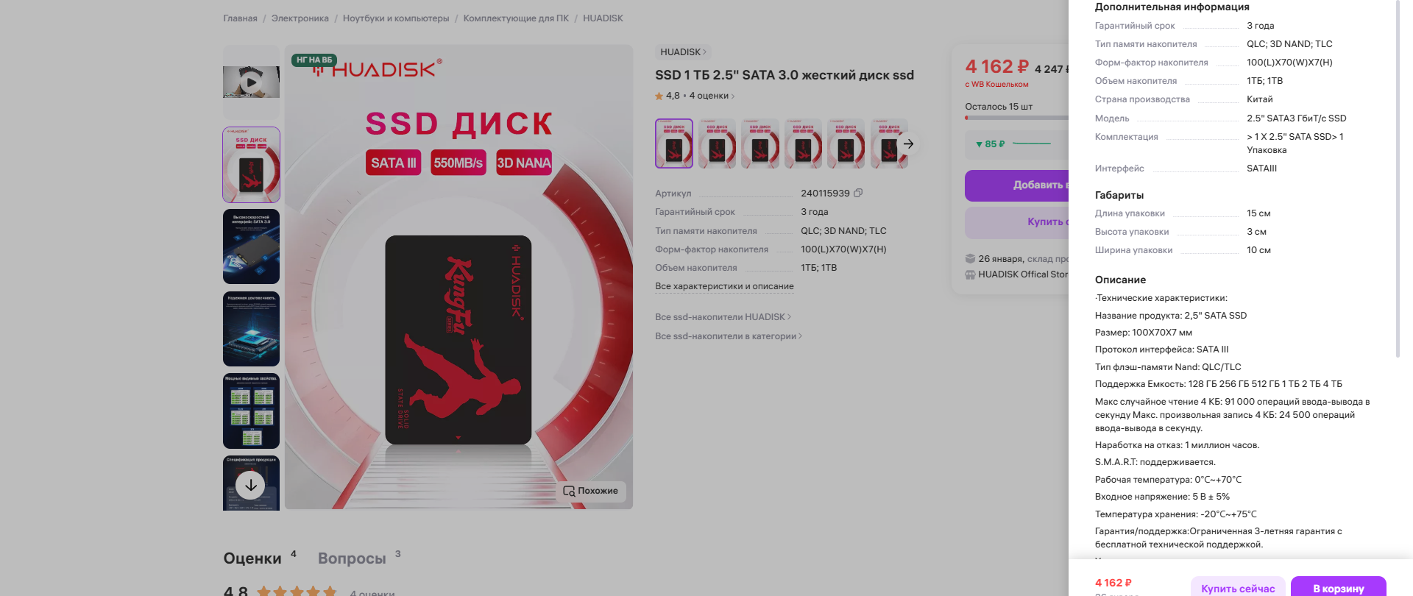
Task: Open price history graph with 85 ₽ drop
Action: click(x=1016, y=144)
